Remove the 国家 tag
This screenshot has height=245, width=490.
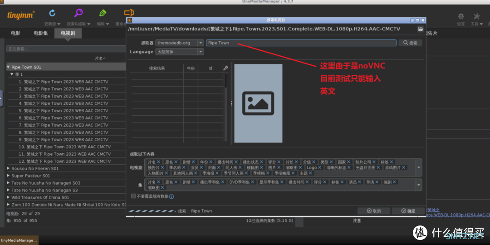[349, 162]
